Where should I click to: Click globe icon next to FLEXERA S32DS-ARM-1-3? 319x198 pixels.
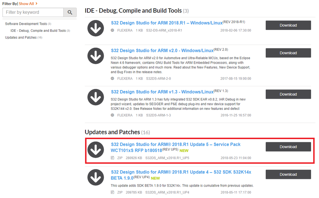(x=112, y=115)
